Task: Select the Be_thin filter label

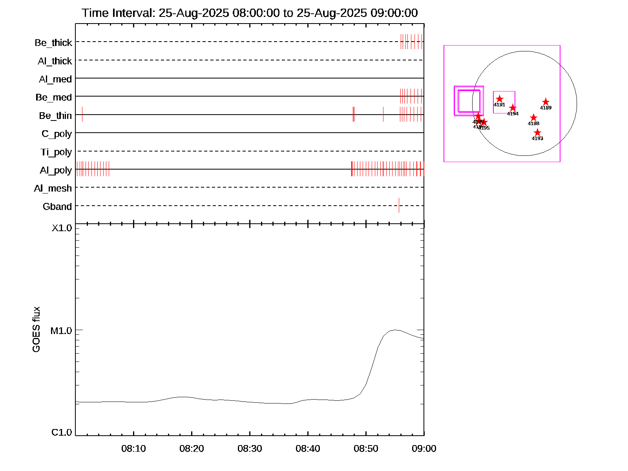Action: click(x=55, y=116)
